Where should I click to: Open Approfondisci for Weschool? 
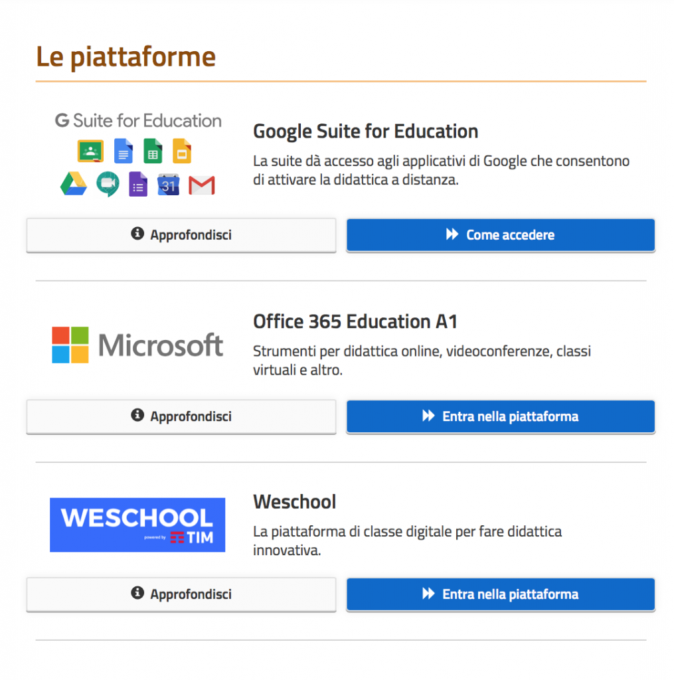[x=181, y=594]
